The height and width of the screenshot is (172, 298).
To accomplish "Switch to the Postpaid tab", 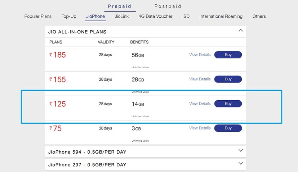I will [168, 6].
